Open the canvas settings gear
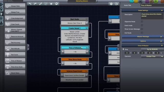Image resolution: width=164 pixels, height=92 pixels. pos(111,4)
